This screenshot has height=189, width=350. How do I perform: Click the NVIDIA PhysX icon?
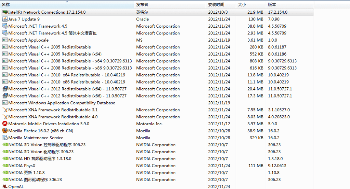pyautogui.click(x=5, y=166)
